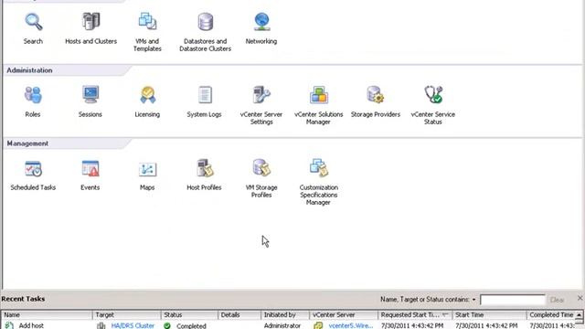
Task: Click the Recent Tasks panel title
Action: coord(23,299)
